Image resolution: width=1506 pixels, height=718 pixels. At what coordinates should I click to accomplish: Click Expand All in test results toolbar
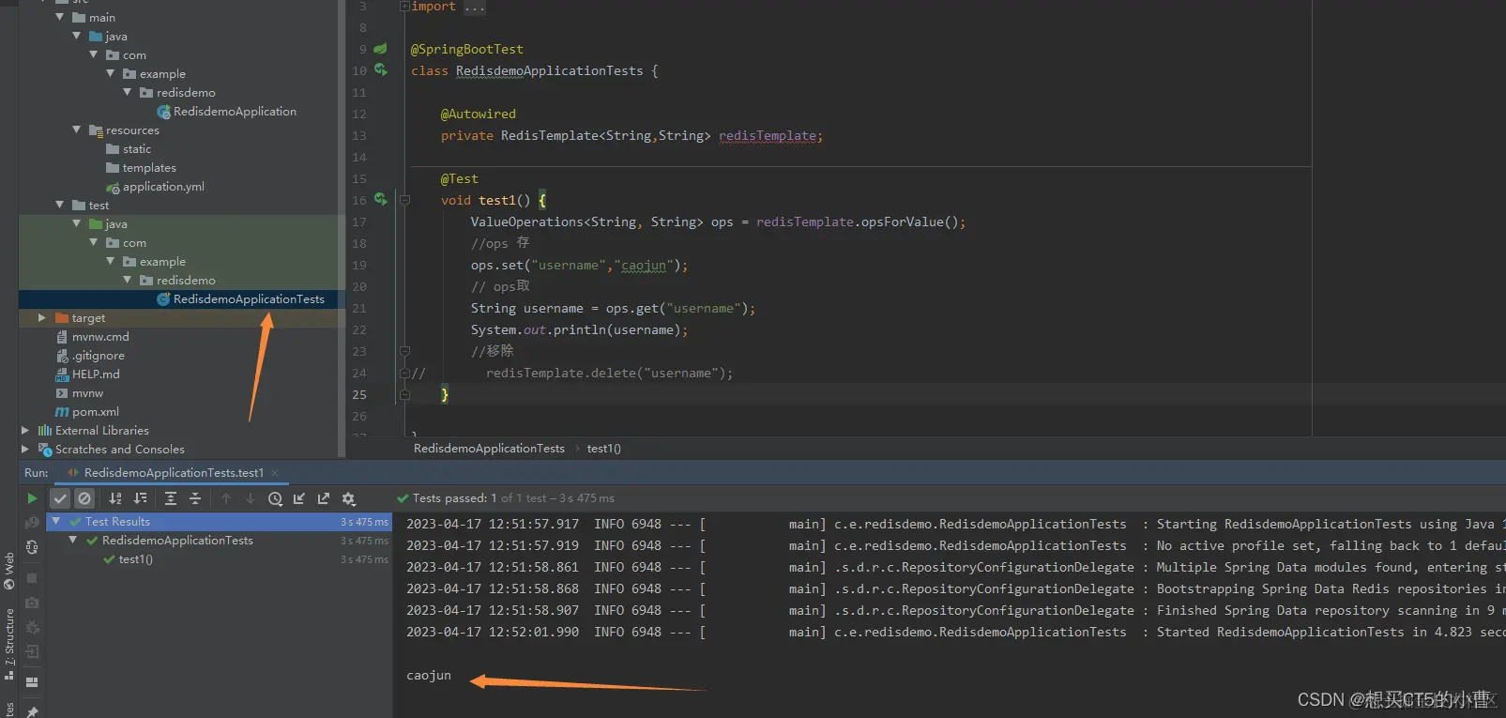171,498
